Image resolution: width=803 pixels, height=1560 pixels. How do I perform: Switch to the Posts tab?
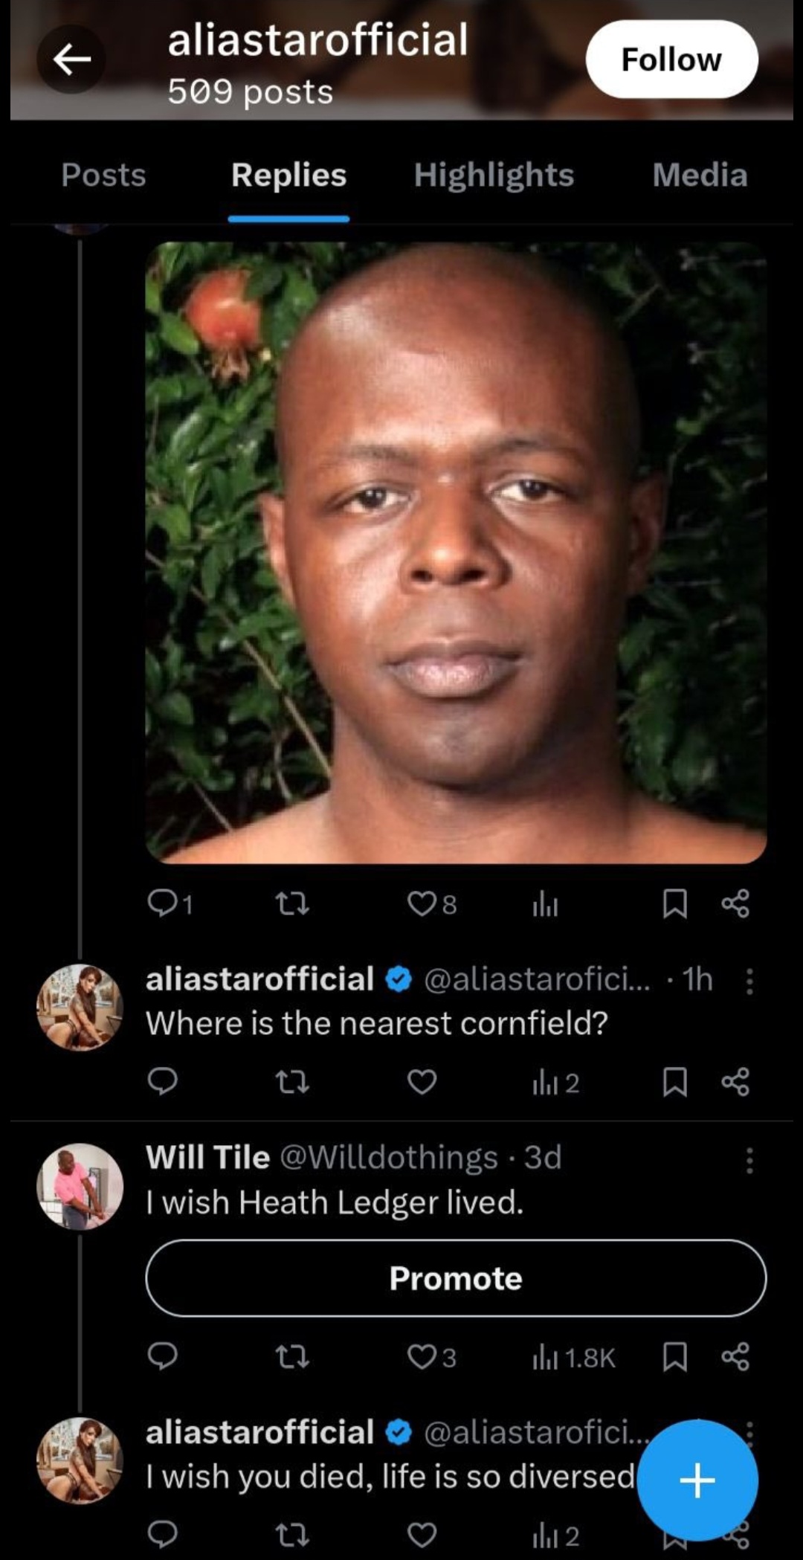(x=103, y=175)
